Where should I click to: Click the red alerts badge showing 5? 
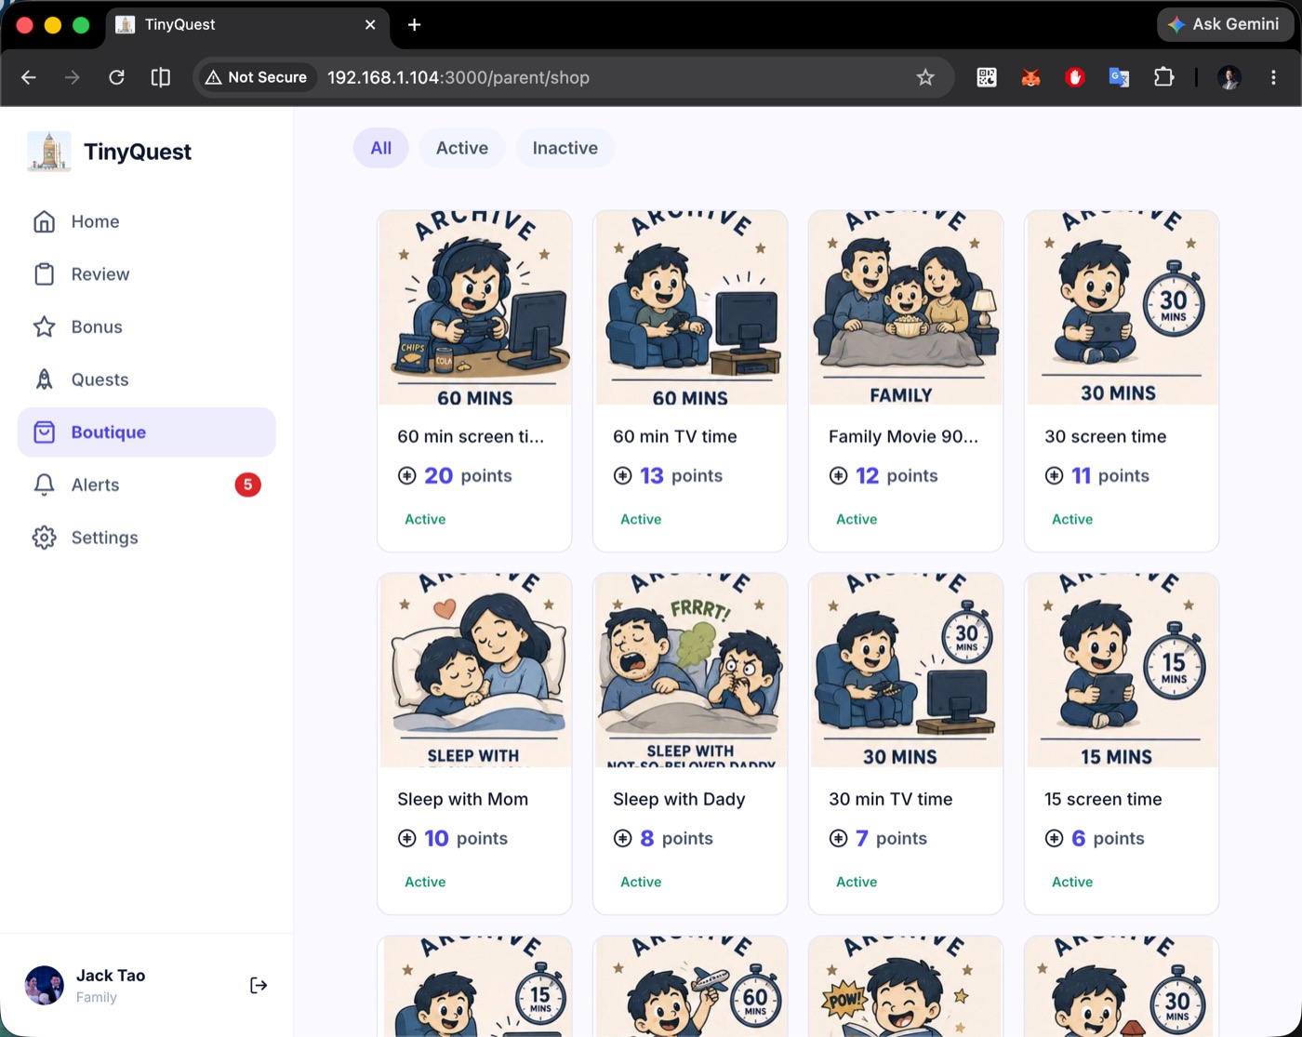point(247,485)
